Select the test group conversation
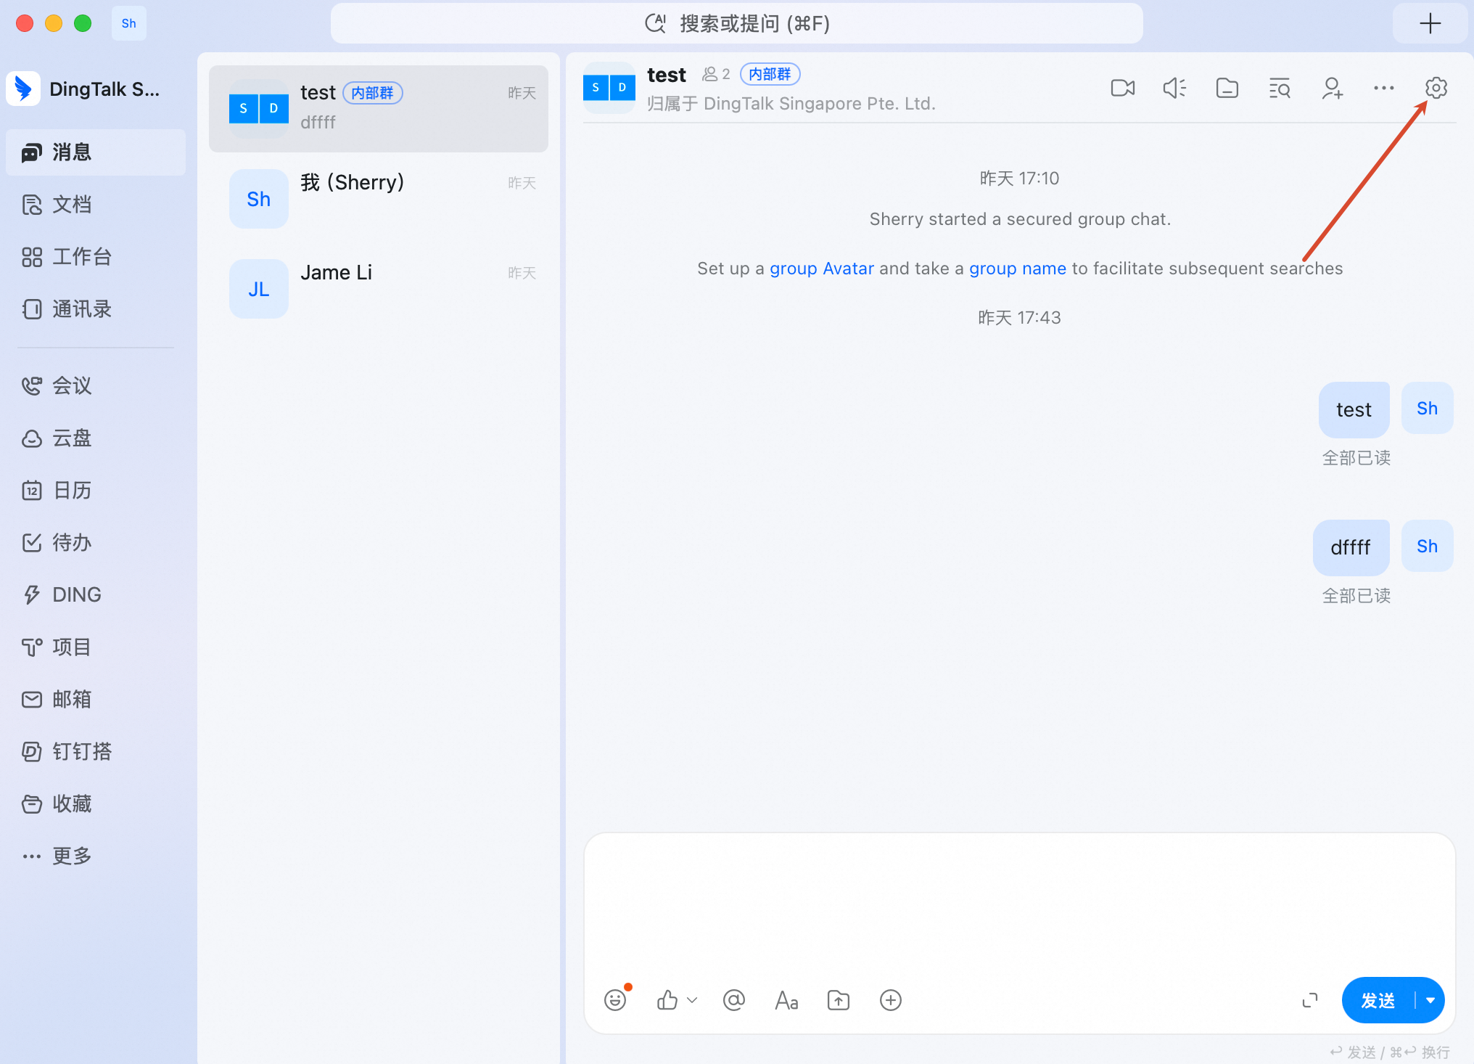 pos(379,109)
